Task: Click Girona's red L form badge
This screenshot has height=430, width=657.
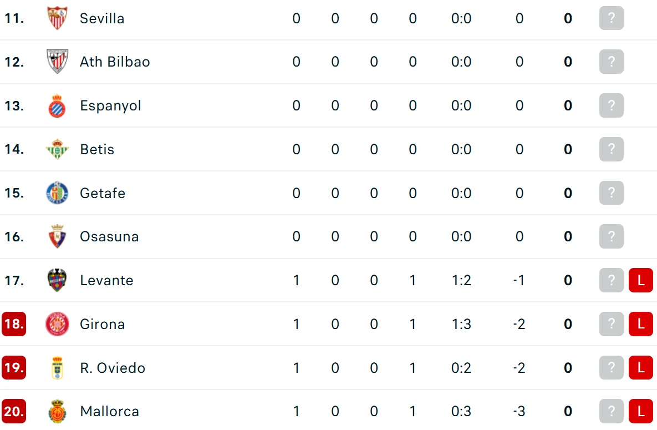Action: (641, 324)
